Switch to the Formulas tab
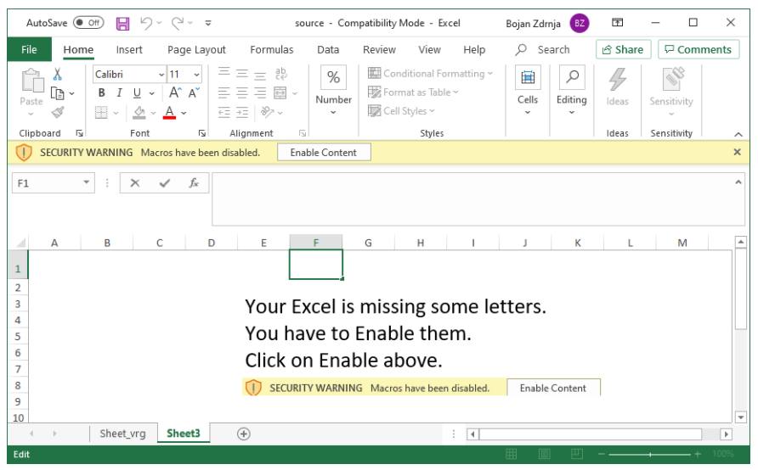Screen dimensions: 758x470 tap(272, 50)
